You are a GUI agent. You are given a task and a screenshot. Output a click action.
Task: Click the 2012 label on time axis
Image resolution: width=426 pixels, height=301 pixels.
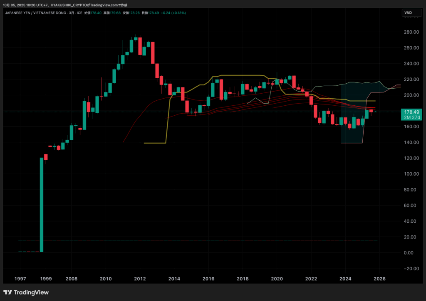coord(140,279)
